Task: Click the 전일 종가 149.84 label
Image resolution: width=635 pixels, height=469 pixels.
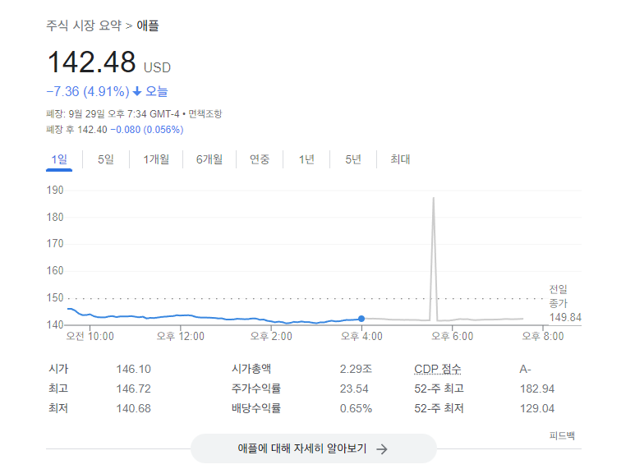Action: 564,303
